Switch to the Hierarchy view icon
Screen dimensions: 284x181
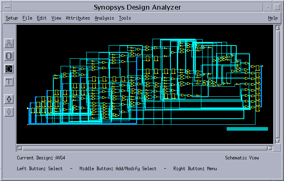pyautogui.click(x=9, y=43)
